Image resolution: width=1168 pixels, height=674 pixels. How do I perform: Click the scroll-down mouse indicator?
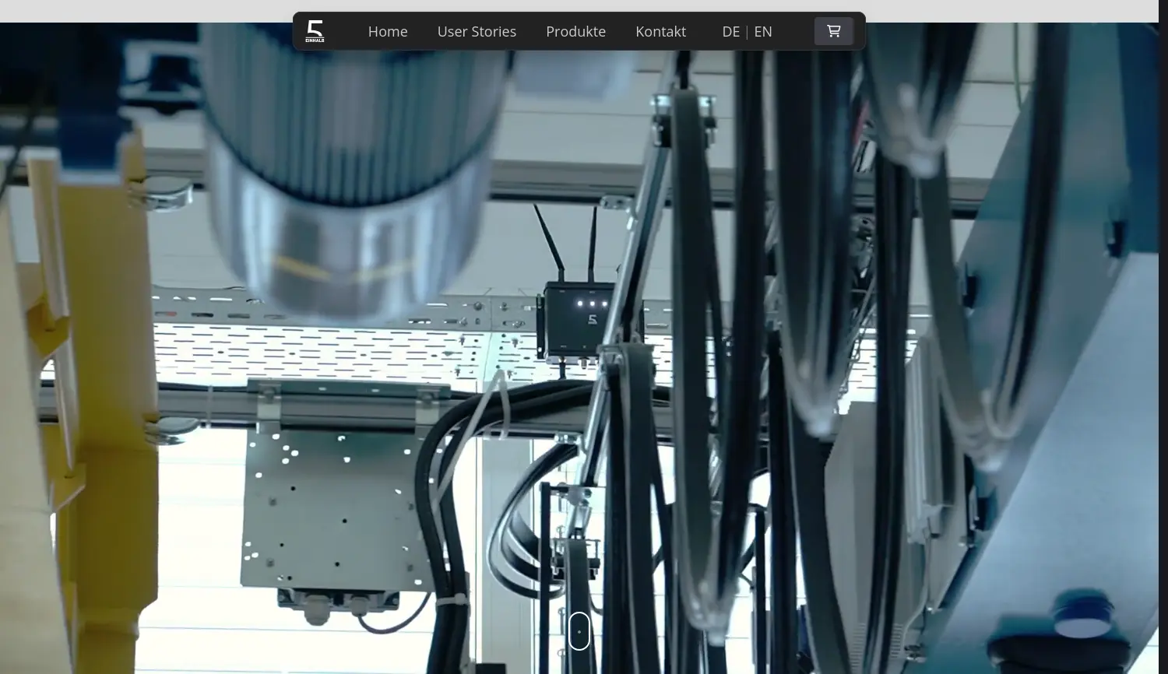click(579, 630)
